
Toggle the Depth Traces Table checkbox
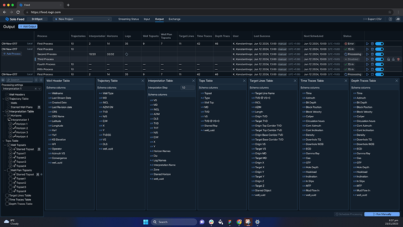[x=7, y=204]
